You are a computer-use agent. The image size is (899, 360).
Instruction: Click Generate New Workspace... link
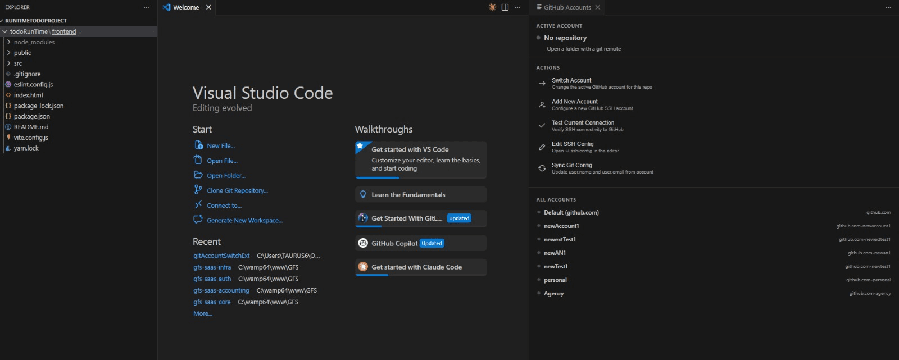(244, 221)
